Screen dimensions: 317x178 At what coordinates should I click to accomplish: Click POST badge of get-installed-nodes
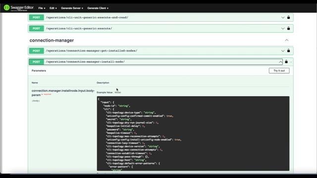(36, 50)
